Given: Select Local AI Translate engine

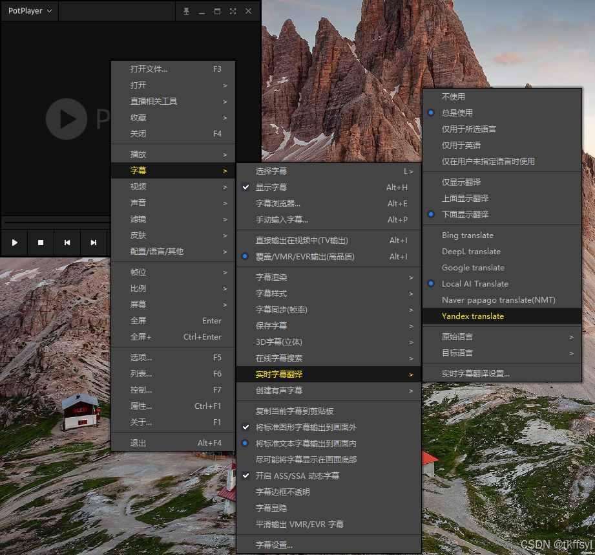Looking at the screenshot, I should click(x=502, y=284).
